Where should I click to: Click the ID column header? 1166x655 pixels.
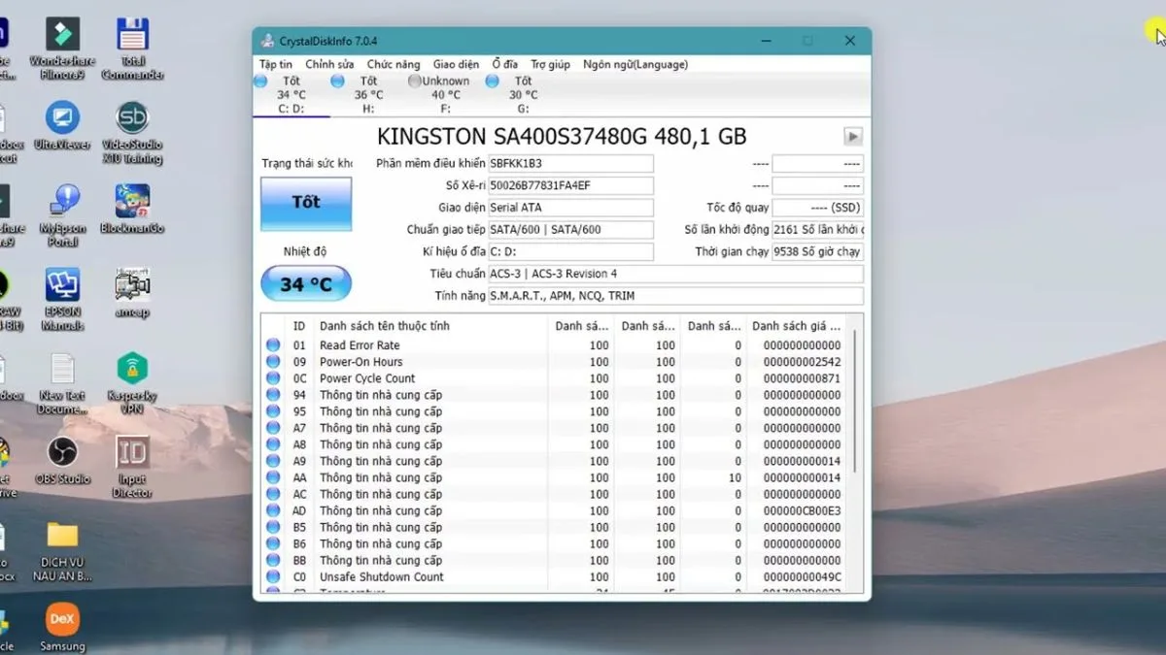(299, 326)
